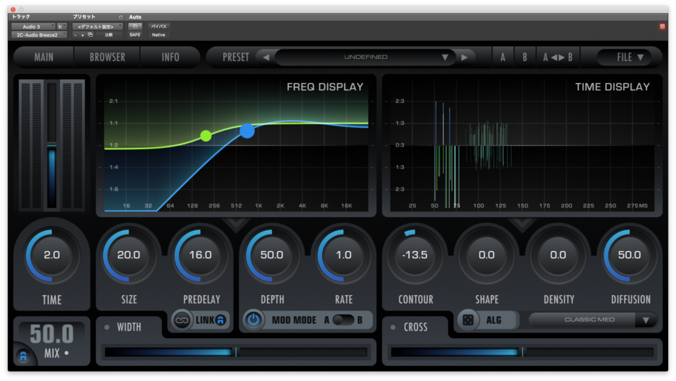Go to next preset with right arrow
The height and width of the screenshot is (381, 676).
464,57
